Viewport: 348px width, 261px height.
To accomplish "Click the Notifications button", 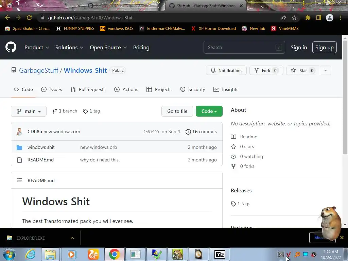I will click(x=226, y=71).
